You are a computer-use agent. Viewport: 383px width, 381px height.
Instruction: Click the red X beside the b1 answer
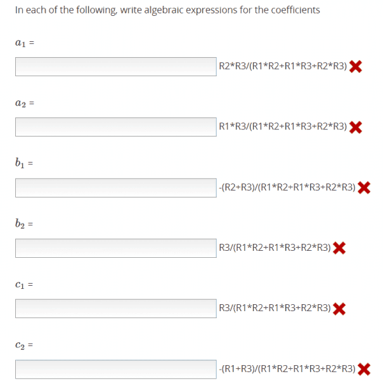point(364,187)
